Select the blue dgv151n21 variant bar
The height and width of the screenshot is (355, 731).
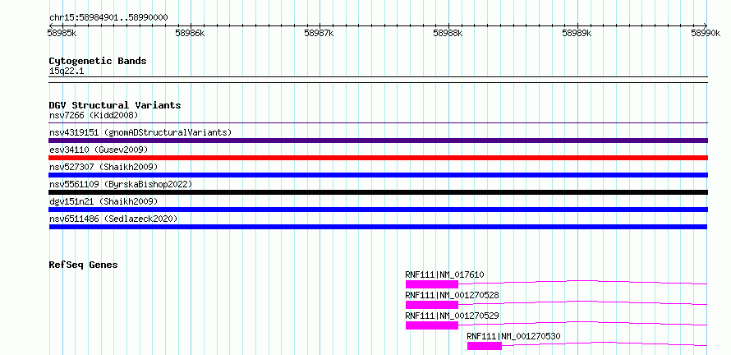point(379,210)
